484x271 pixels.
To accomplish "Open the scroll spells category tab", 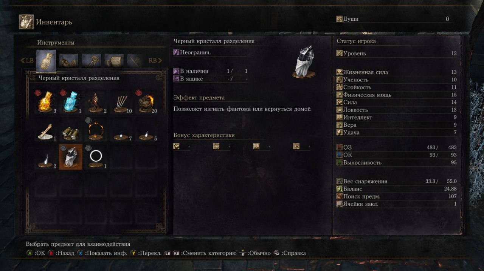I will pos(114,60).
